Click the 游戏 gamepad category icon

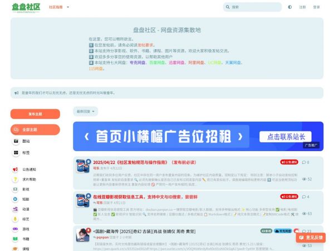[x=16, y=229]
